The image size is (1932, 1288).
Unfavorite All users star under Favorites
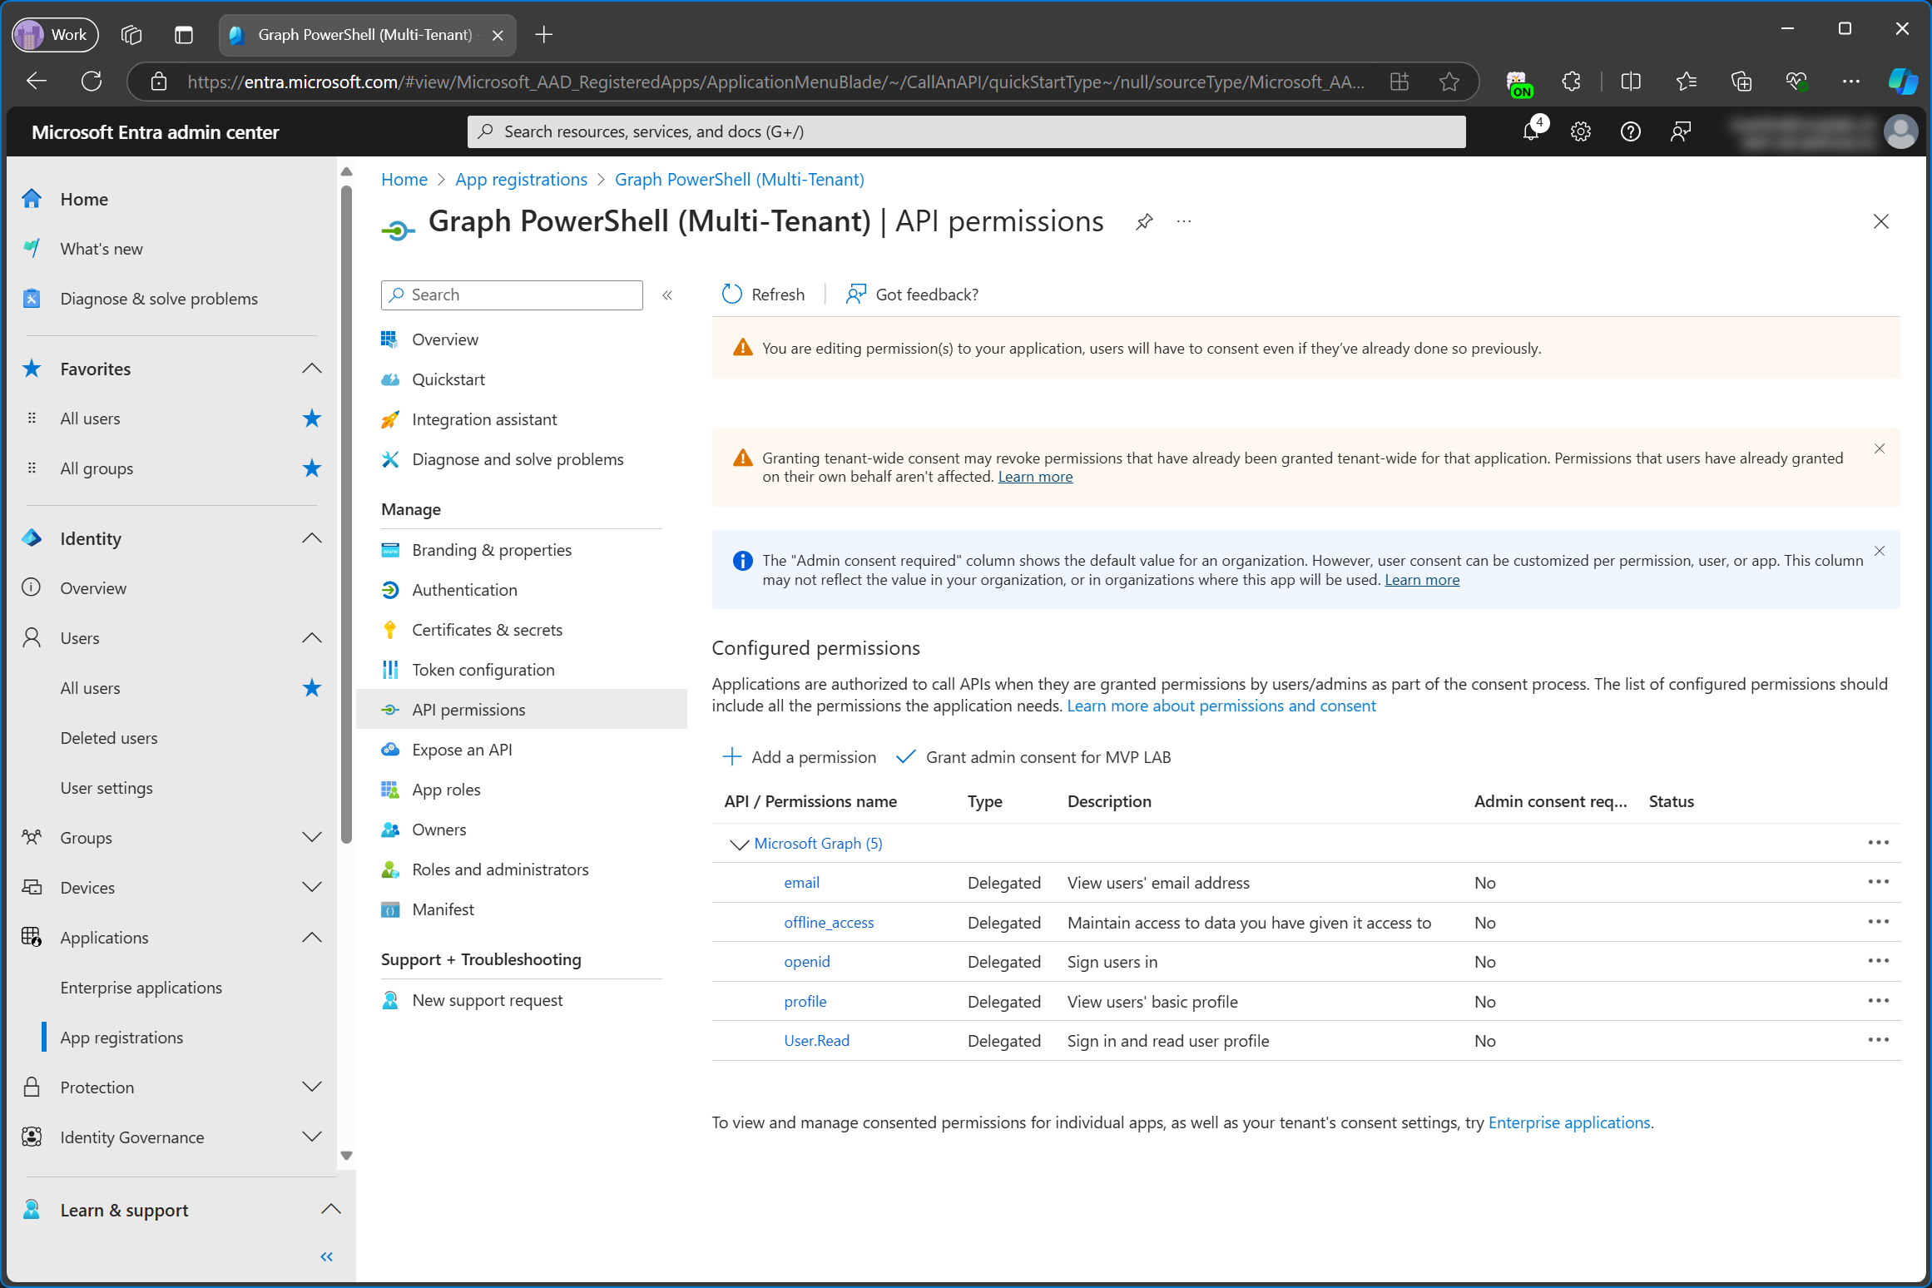pos(312,419)
